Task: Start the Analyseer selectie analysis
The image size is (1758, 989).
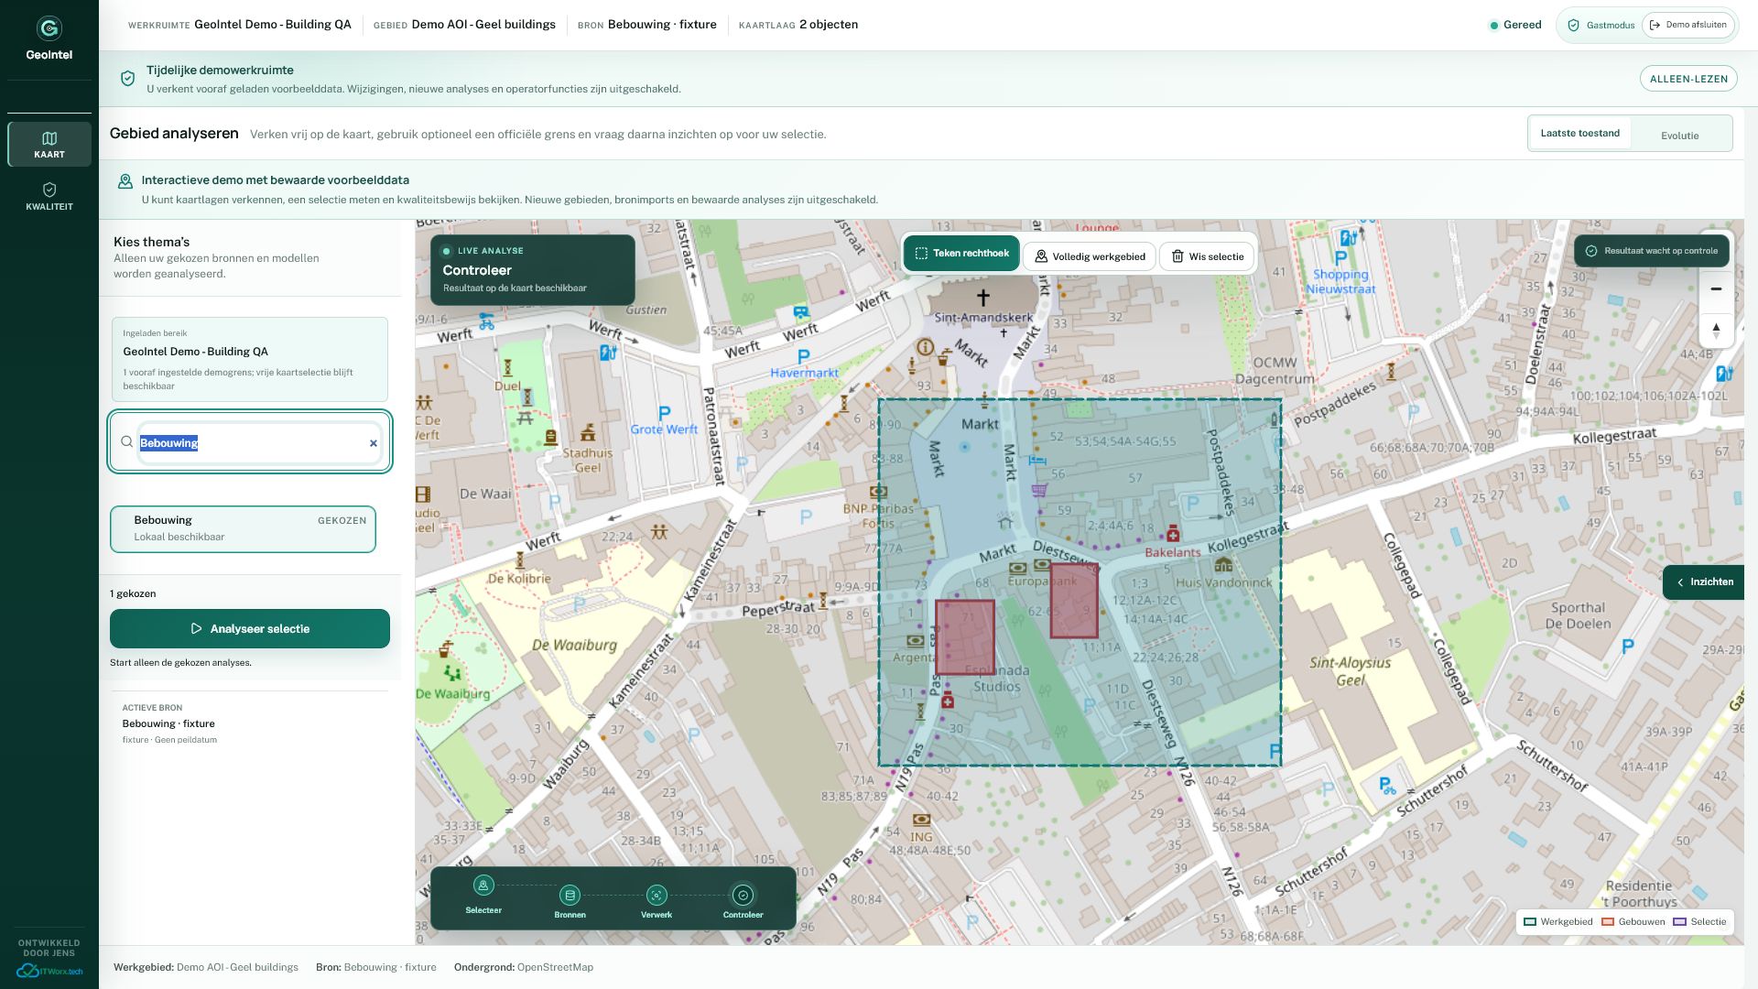Action: pos(250,629)
